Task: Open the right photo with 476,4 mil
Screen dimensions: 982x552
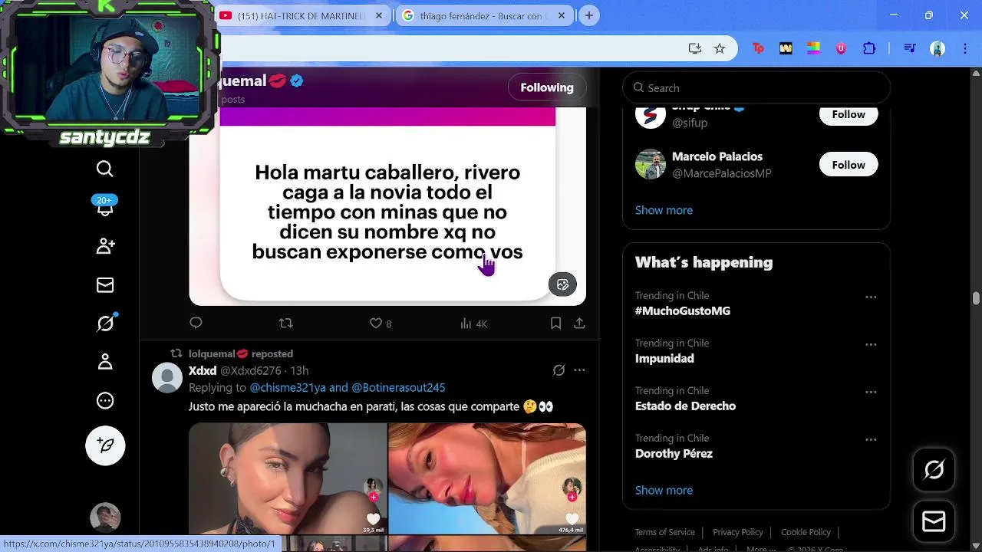Action: point(487,479)
